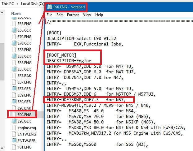Expand the chevron after Local Disk (C:)
Viewport: 193px width, 151px height.
pyautogui.click(x=44, y=4)
